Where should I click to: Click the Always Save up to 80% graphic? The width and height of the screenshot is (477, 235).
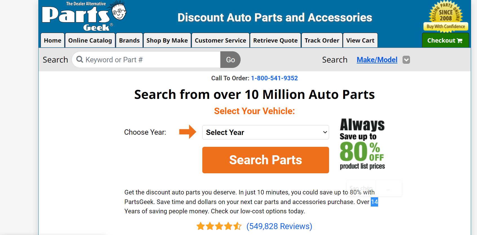pyautogui.click(x=362, y=144)
